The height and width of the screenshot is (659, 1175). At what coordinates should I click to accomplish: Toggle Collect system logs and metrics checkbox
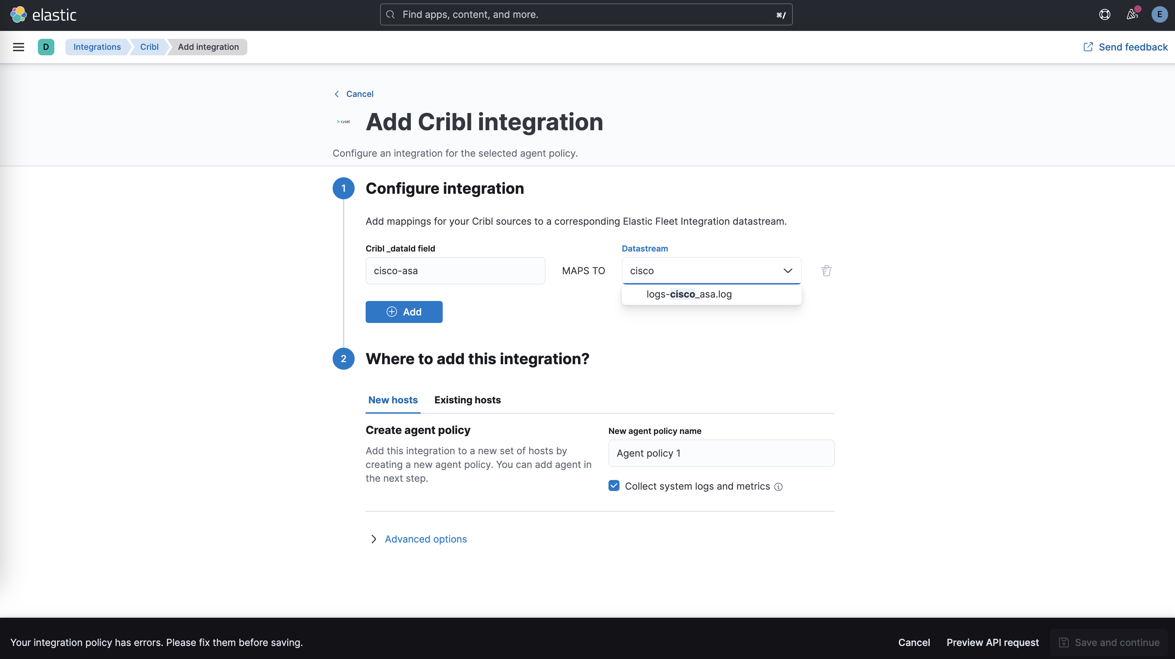(614, 486)
